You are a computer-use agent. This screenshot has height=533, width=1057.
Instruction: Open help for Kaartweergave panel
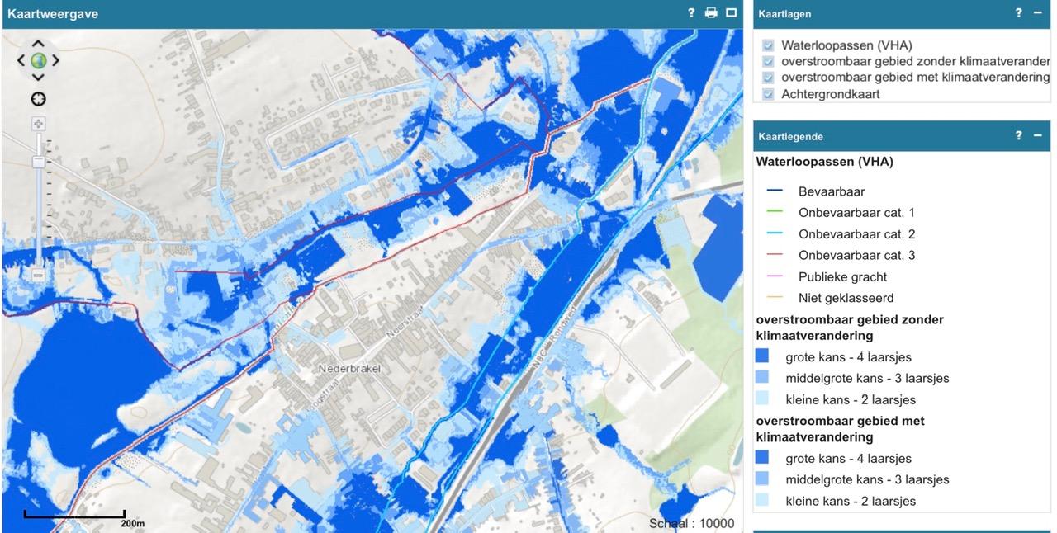click(691, 13)
